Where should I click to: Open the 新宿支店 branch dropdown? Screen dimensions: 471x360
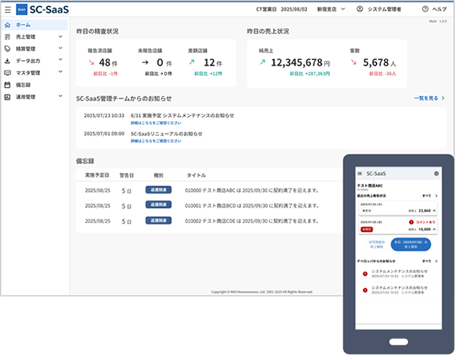point(331,9)
